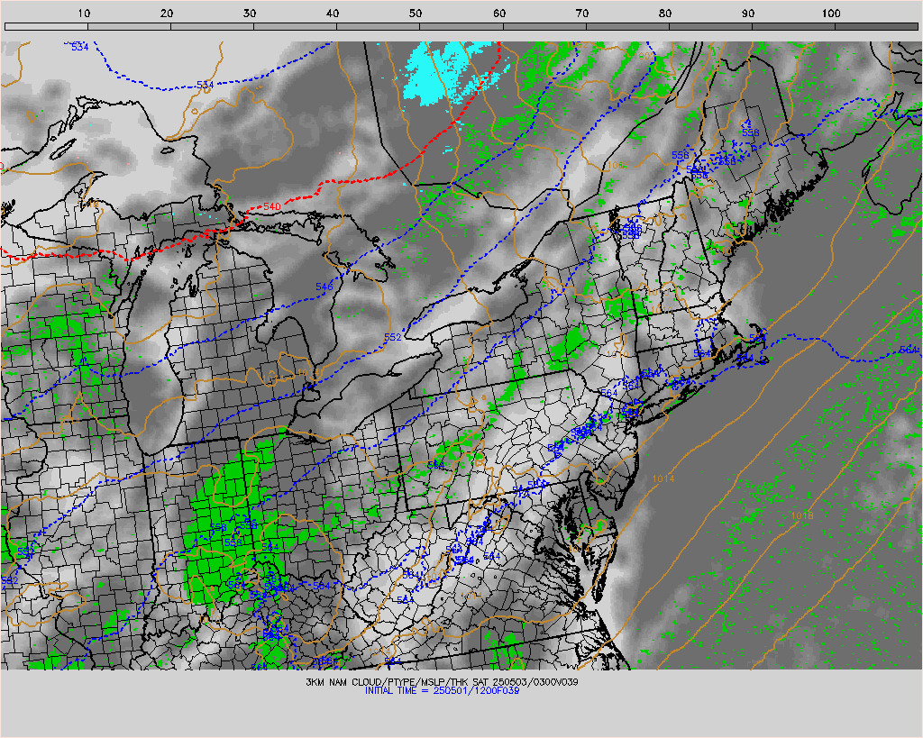Pick the gray swatch between 70 and 80
Image resolution: width=923 pixels, height=738 pixels.
coord(627,26)
